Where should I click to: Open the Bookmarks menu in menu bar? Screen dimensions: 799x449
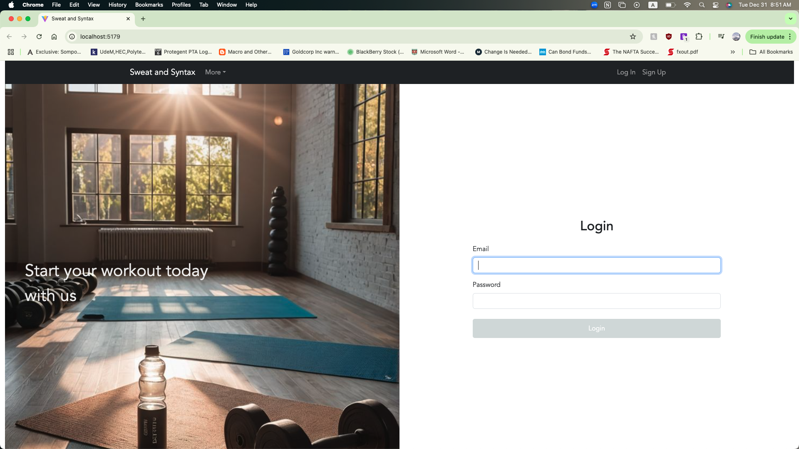click(x=149, y=5)
